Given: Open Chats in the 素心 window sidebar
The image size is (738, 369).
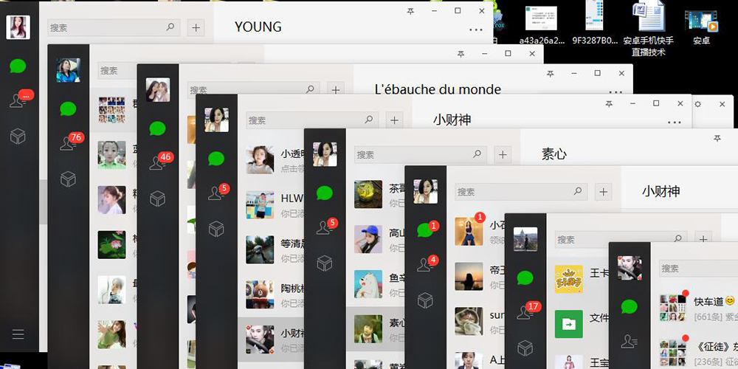Looking at the screenshot, I should (x=325, y=193).
